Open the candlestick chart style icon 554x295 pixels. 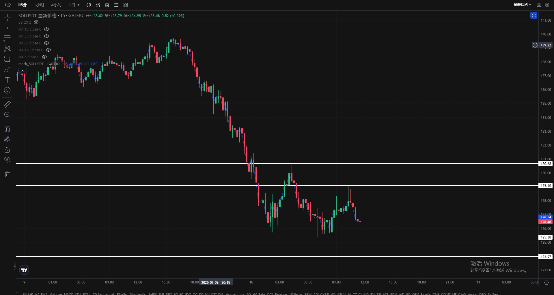point(89,5)
